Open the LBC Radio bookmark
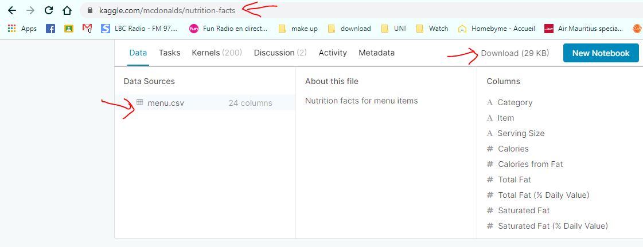This screenshot has height=247, width=643. [139, 29]
